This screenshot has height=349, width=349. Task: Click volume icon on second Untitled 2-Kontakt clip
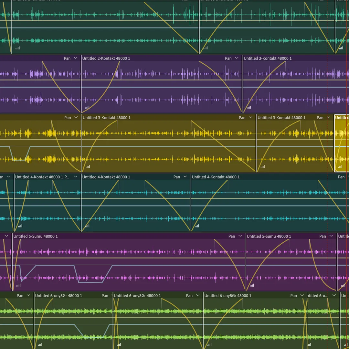click(x=249, y=107)
